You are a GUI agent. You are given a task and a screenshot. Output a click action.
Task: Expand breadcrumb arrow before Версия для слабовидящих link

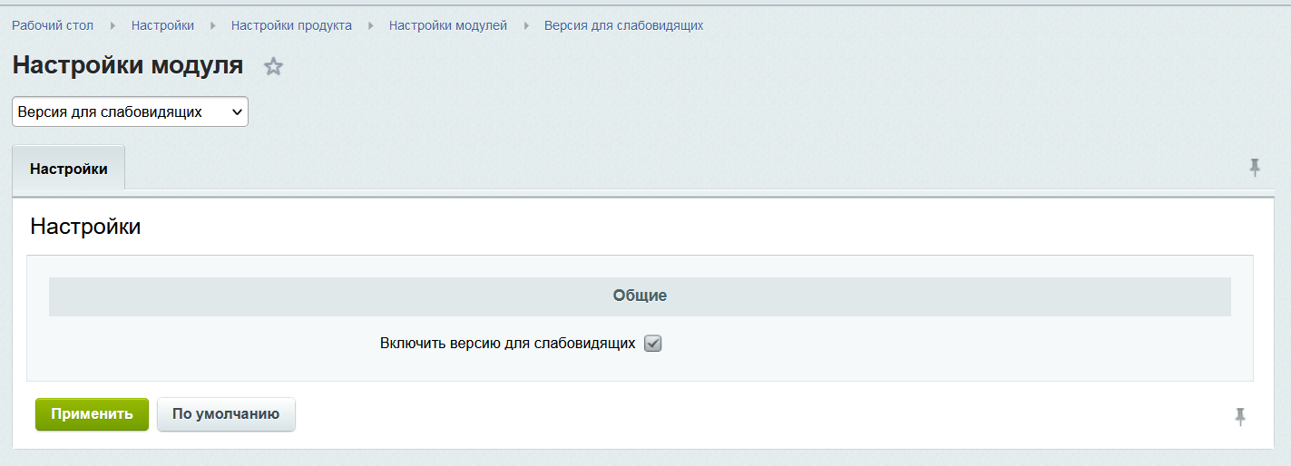point(526,25)
